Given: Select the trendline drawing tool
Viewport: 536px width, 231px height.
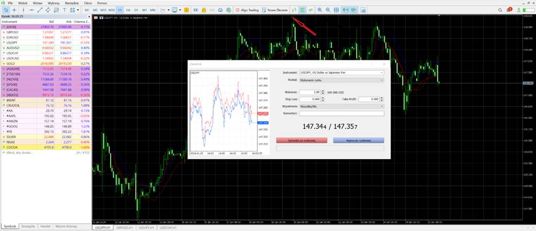Looking at the screenshot, I should [40, 10].
